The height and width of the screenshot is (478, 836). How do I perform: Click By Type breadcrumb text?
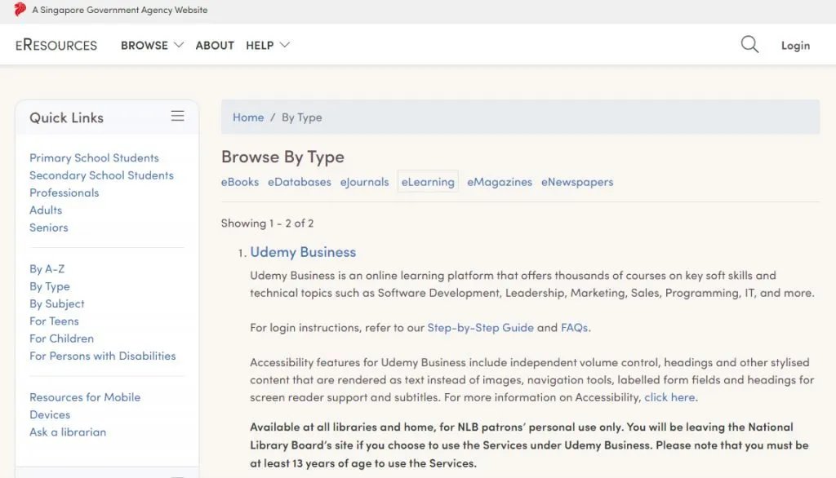tap(302, 117)
